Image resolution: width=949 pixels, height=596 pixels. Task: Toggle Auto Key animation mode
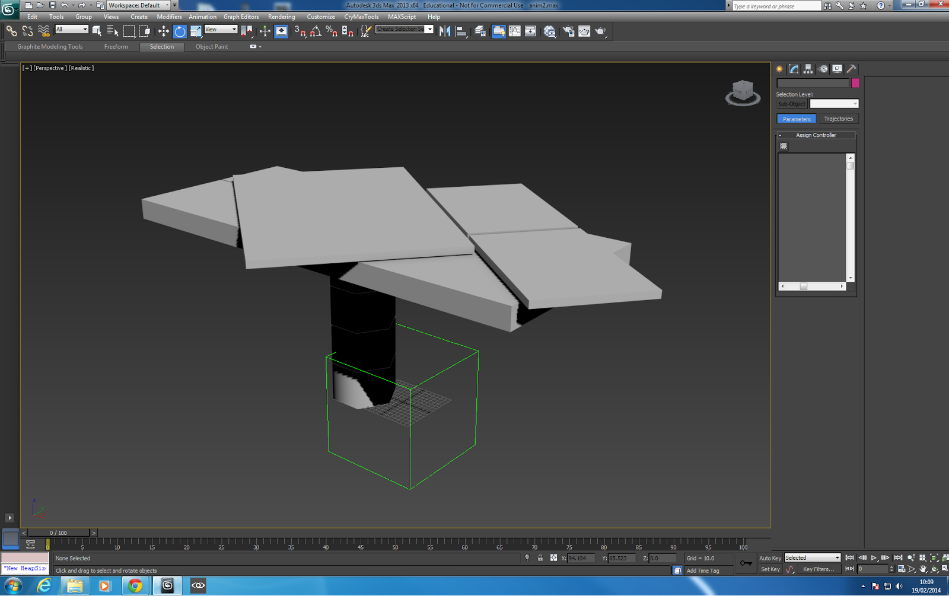tap(770, 558)
